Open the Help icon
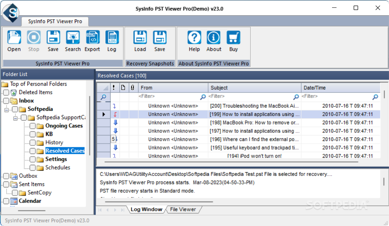 [x=194, y=37]
